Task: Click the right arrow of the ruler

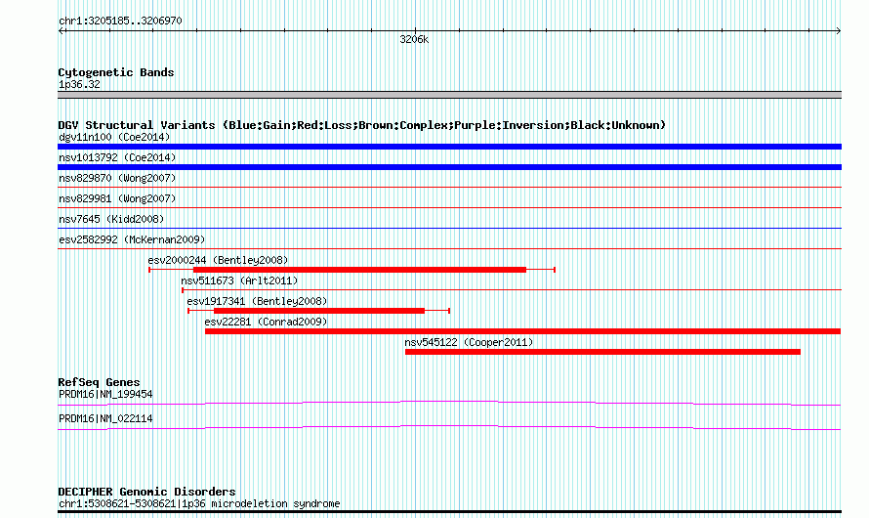Action: click(838, 31)
